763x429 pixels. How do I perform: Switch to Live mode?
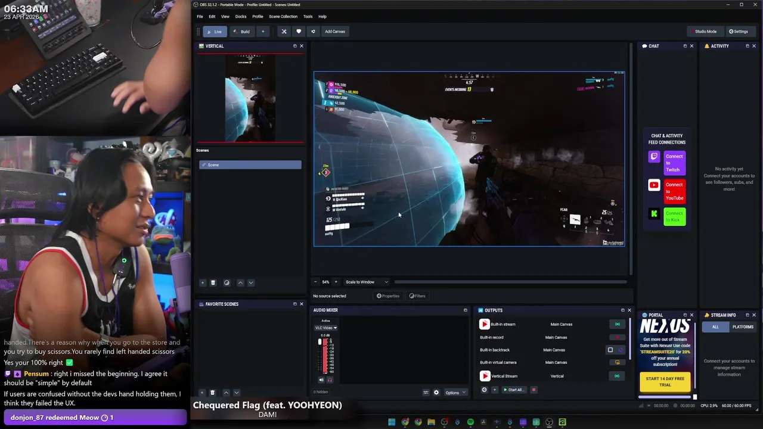click(215, 32)
